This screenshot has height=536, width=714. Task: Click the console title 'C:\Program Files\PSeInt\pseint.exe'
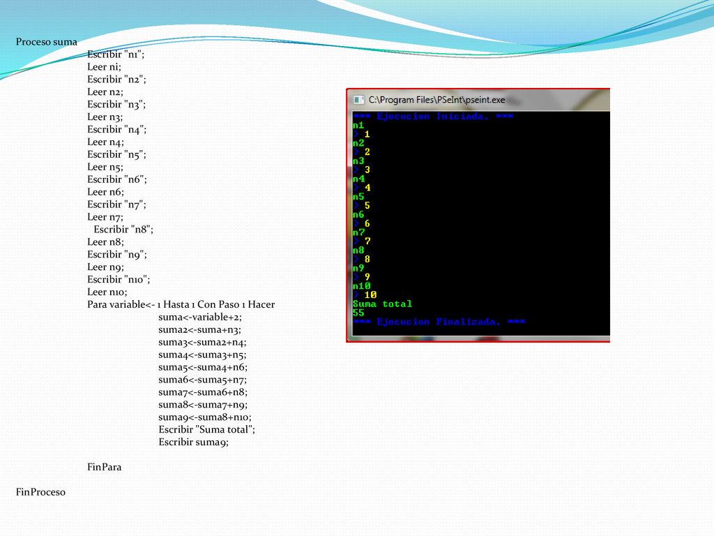click(x=436, y=100)
